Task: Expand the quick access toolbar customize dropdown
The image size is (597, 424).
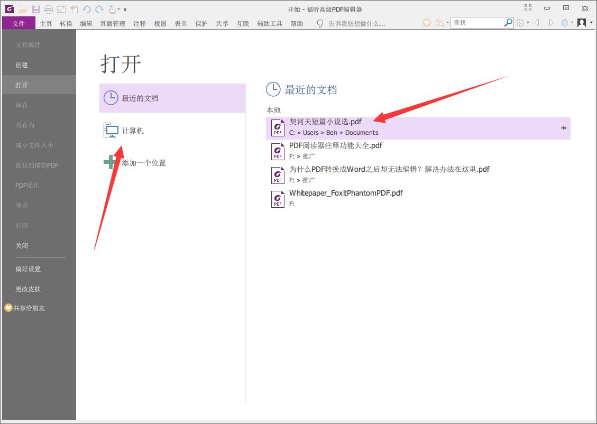Action: 125,9
